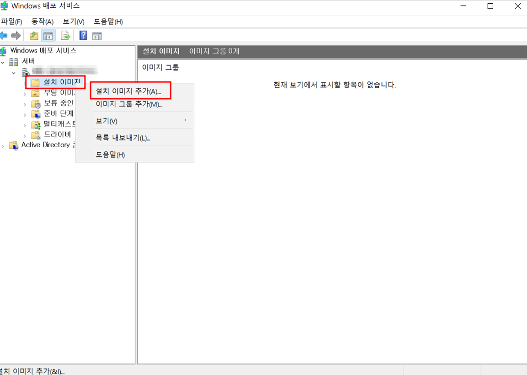
Task: Click the Forward arrow toolbar icon
Action: point(16,35)
